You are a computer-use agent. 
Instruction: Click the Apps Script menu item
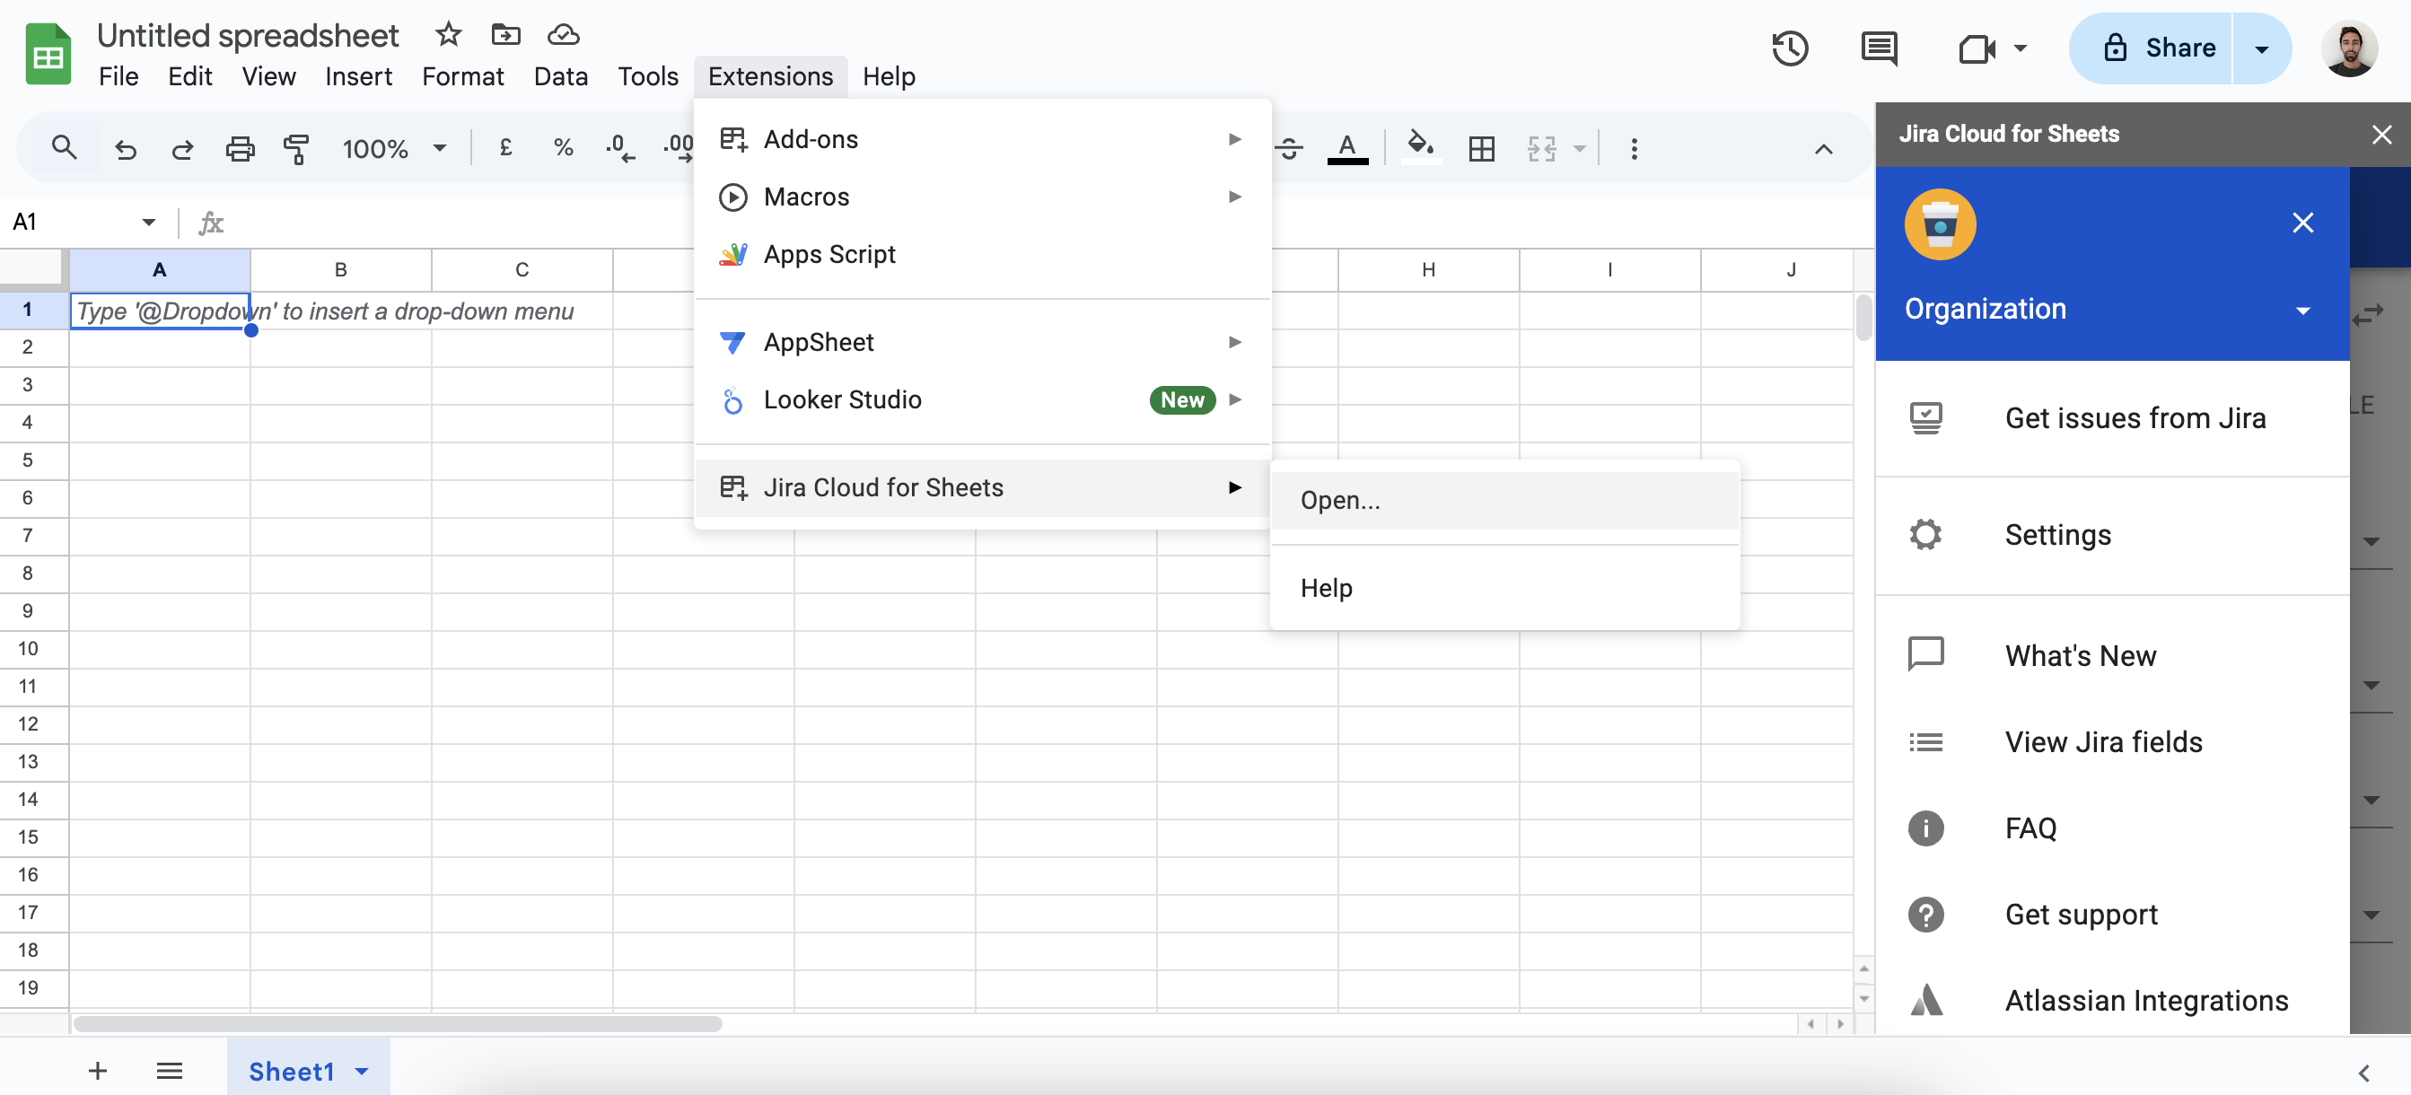(830, 254)
